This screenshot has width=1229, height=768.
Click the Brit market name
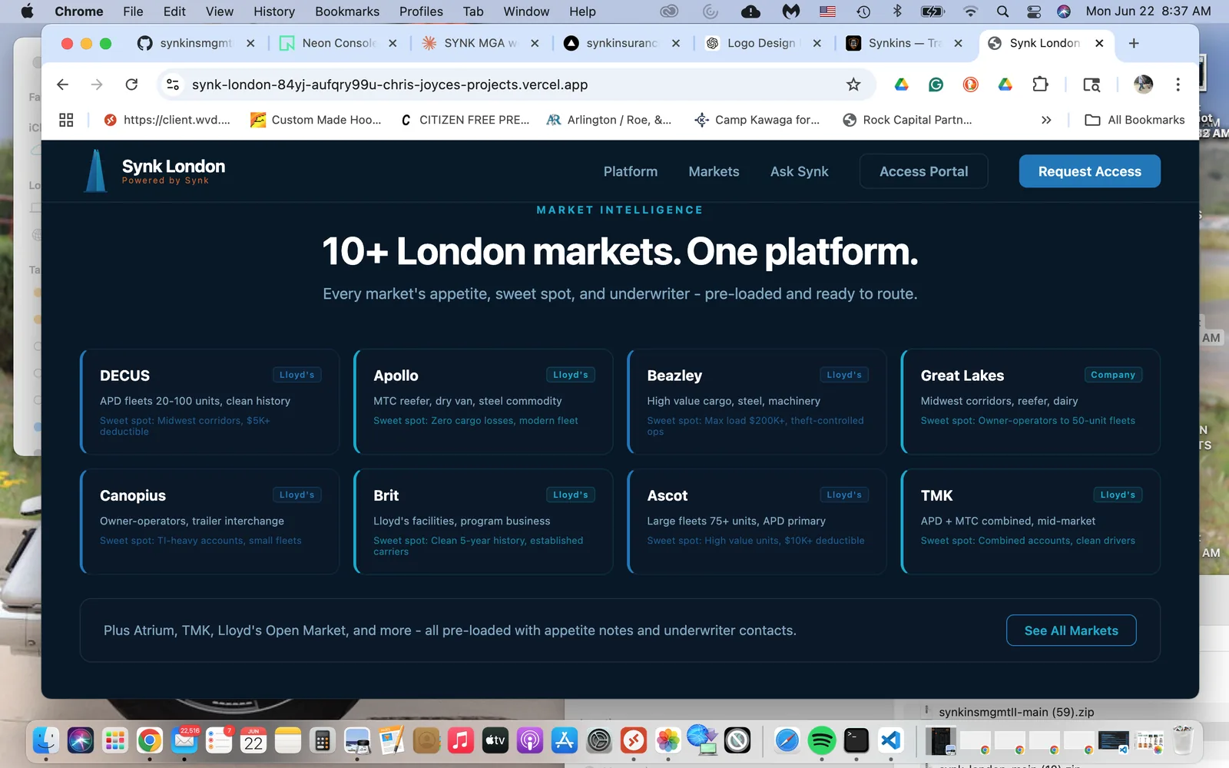tap(386, 495)
